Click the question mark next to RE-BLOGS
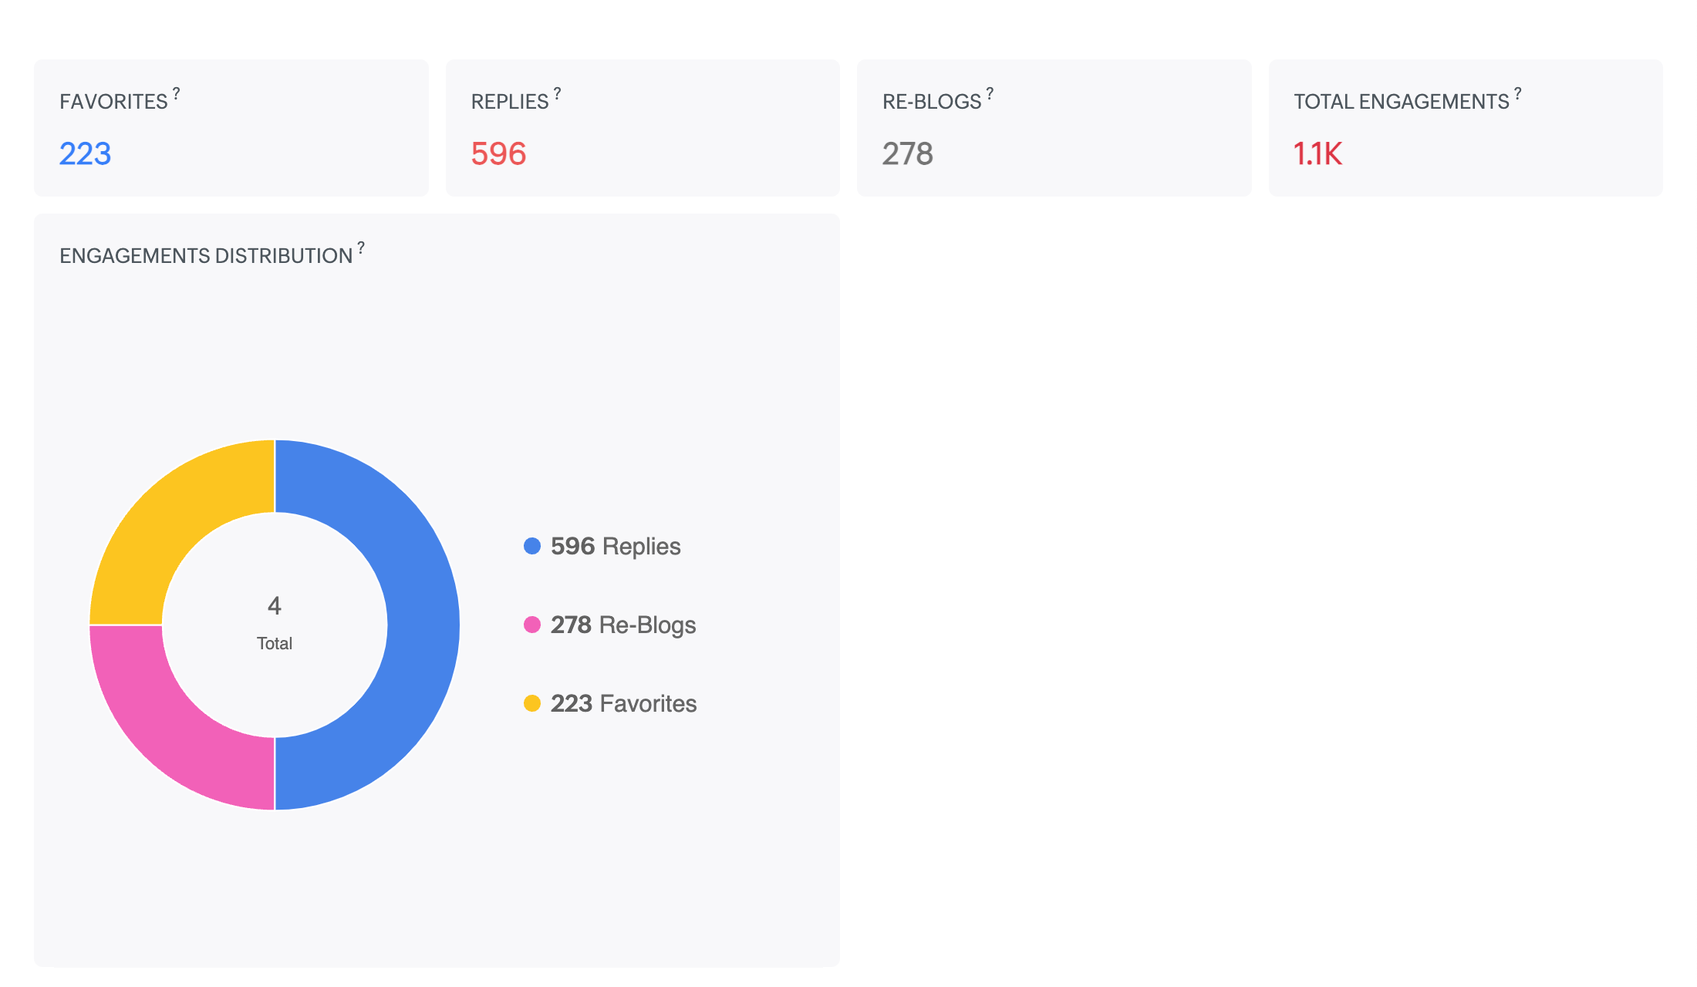This screenshot has height=987, width=1697. click(x=990, y=93)
